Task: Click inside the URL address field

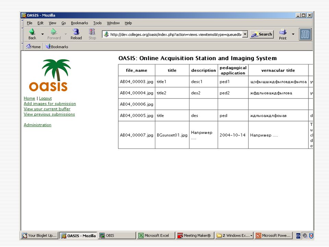Action: click(175, 34)
